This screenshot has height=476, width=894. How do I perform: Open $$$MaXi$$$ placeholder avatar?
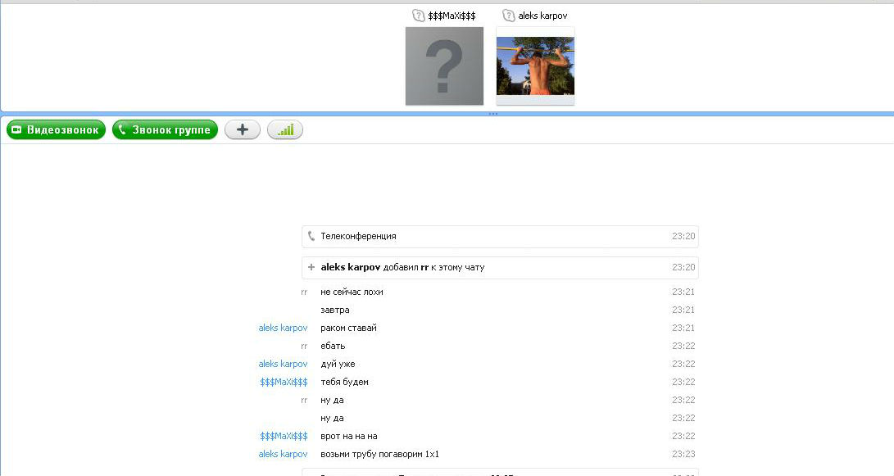[x=444, y=66]
